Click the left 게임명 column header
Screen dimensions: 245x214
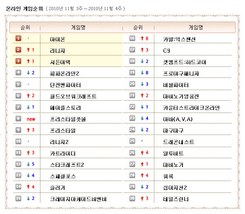coord(78,28)
